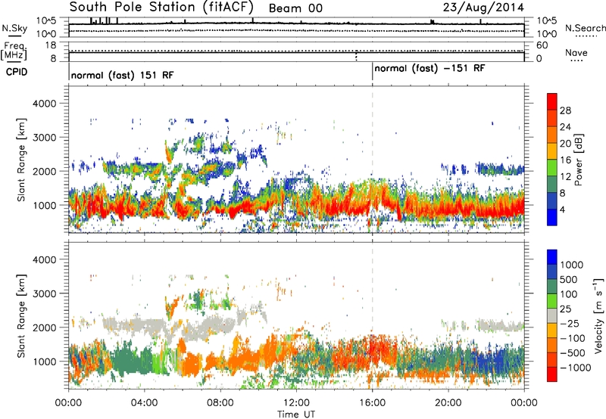
Task: Click the '4000' tick on power panel
Action: tap(44, 104)
